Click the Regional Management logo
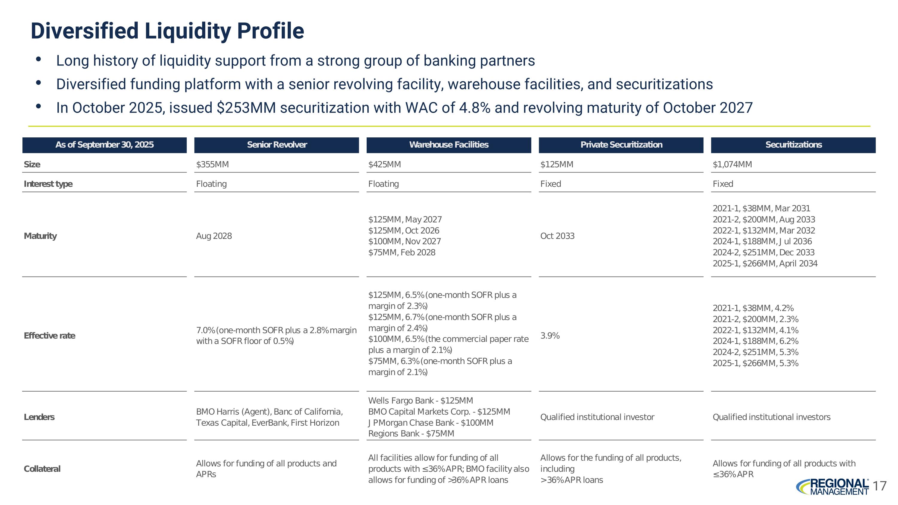 [832, 487]
